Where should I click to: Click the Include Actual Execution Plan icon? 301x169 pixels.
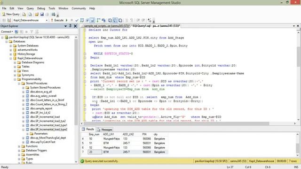click(x=98, y=20)
